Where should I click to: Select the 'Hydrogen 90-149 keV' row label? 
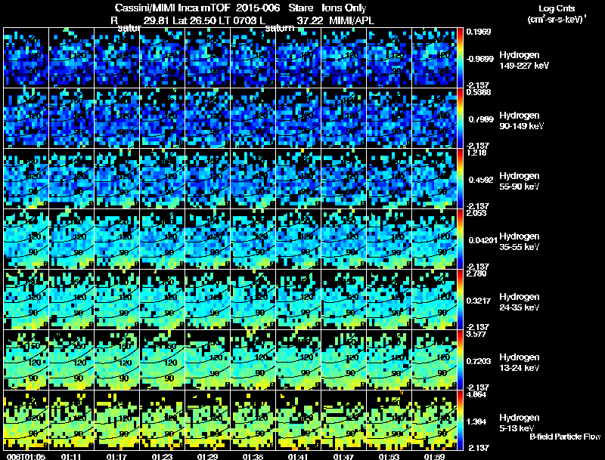coord(522,121)
